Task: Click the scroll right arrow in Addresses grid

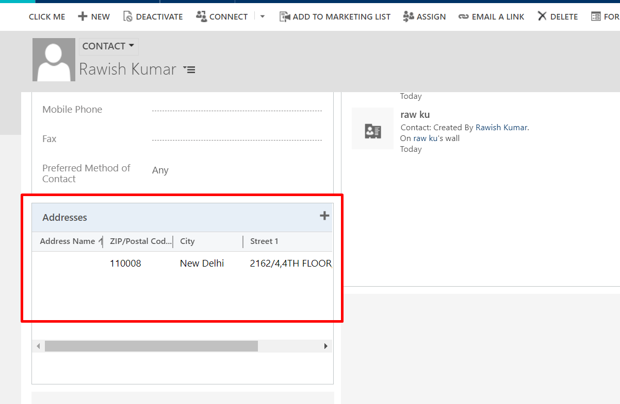Action: [325, 346]
